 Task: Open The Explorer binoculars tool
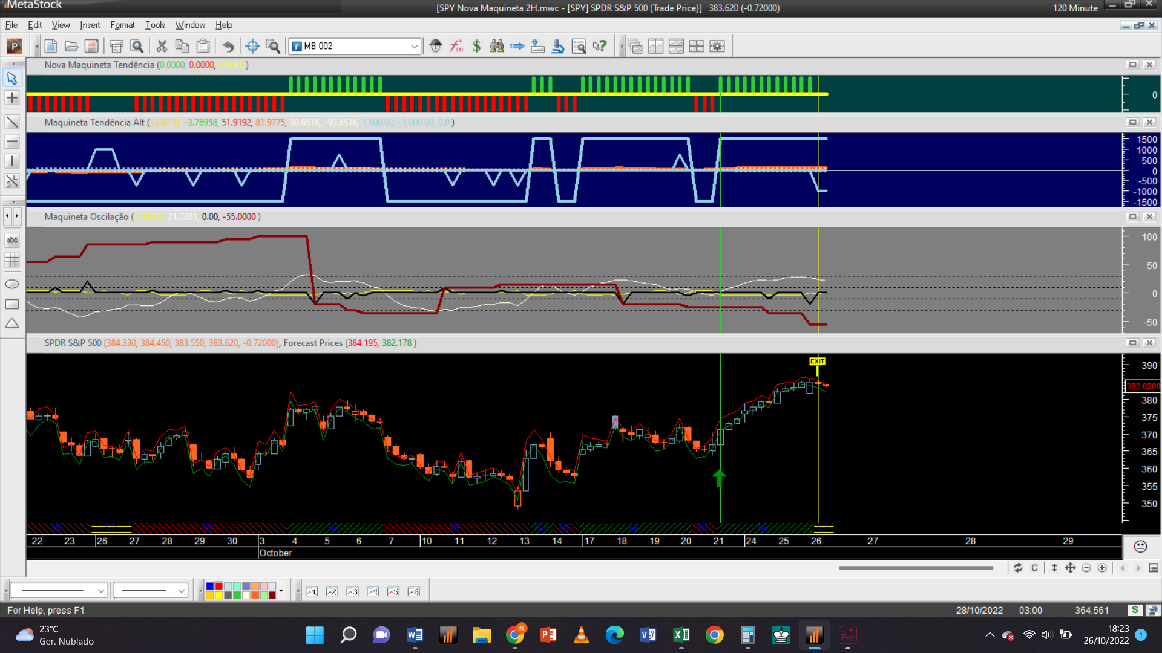click(497, 46)
